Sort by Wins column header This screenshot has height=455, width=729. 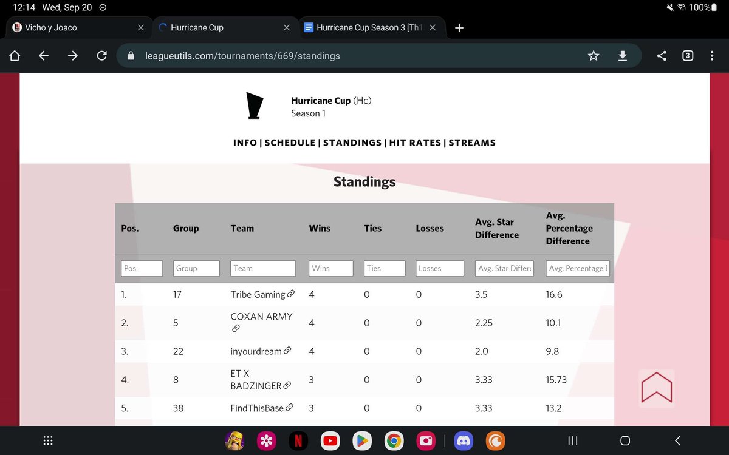point(320,228)
